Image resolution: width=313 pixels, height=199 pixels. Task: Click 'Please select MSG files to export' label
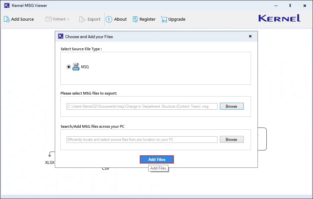89,93
